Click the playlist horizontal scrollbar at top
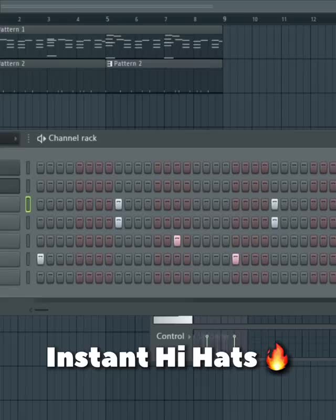Screen dimensions: 336x420 point(107,6)
